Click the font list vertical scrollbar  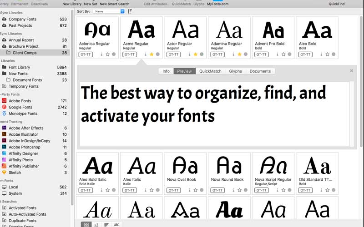361,81
